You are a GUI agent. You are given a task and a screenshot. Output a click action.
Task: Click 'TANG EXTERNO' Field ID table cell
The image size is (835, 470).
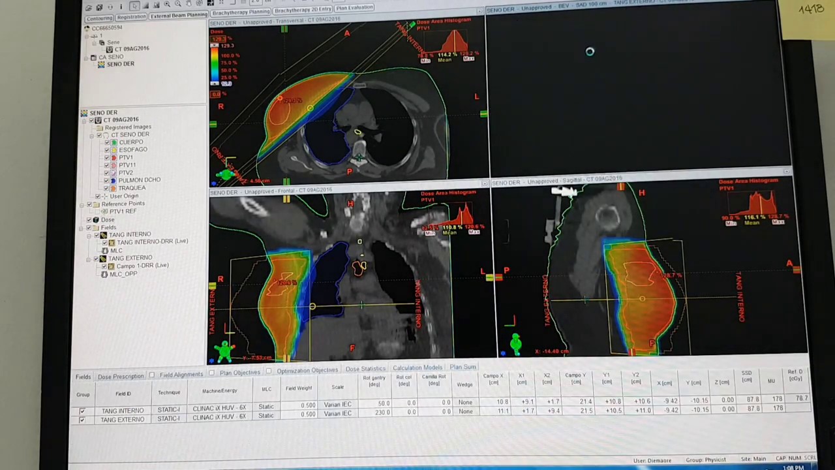pos(123,419)
